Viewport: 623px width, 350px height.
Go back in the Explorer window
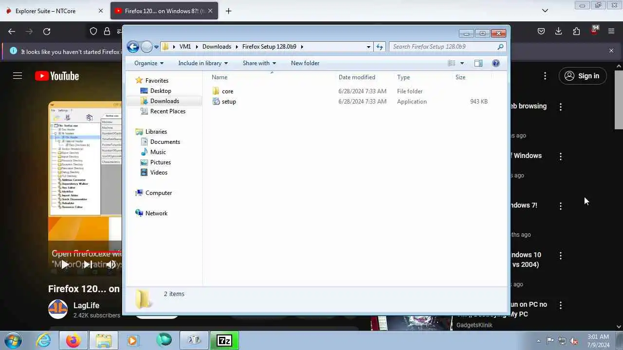(x=133, y=47)
